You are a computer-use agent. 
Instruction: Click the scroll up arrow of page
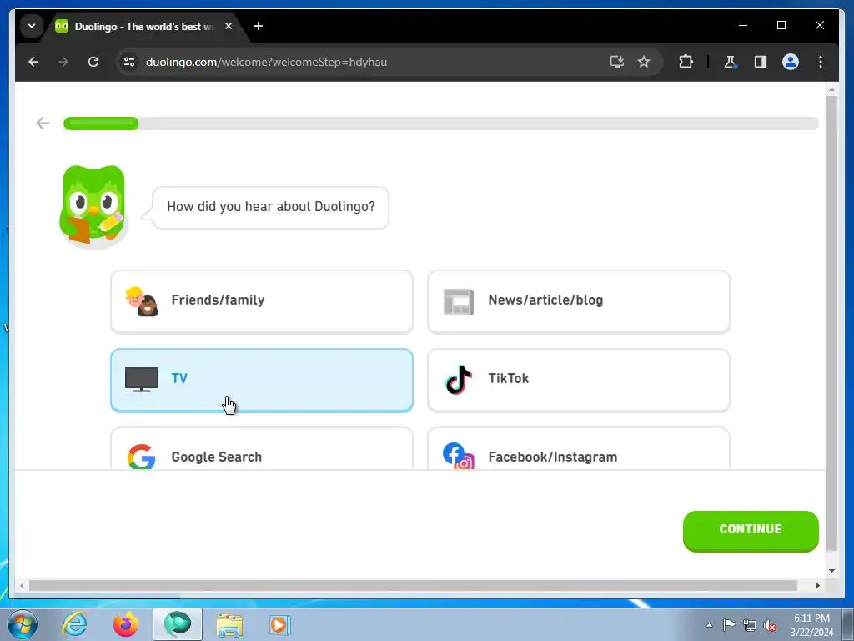(x=831, y=88)
